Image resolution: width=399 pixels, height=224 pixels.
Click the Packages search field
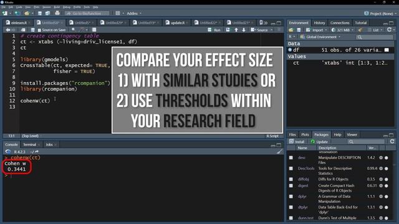click(366, 141)
